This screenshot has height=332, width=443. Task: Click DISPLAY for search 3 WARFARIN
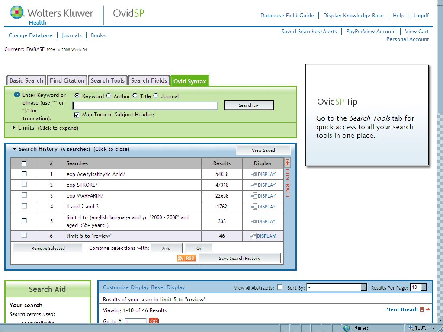click(x=263, y=196)
